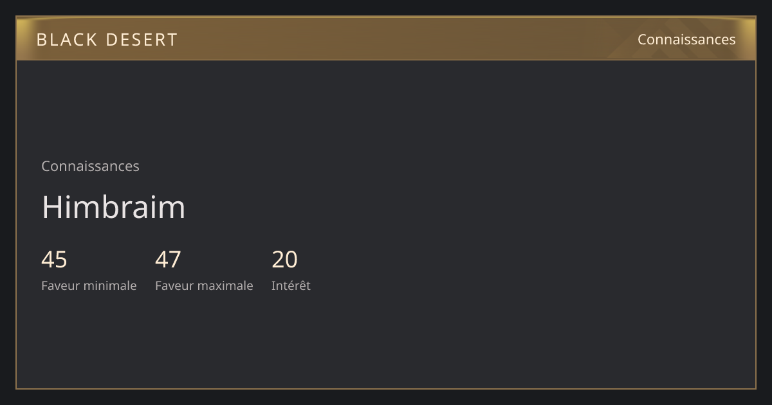Screen dimensions: 772x405
Task: Open the Connaissances link in the header
Action: (x=686, y=39)
